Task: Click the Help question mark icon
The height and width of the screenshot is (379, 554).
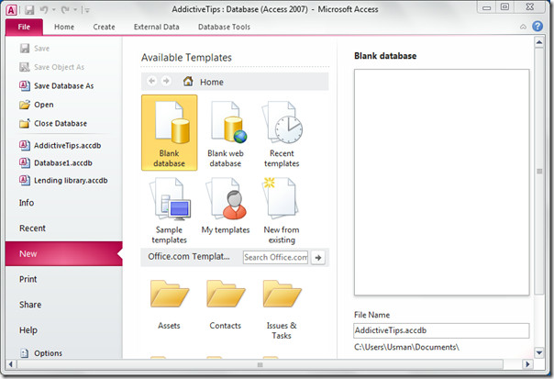Action: point(537,27)
